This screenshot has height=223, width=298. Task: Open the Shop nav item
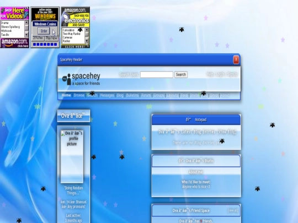pos(214,95)
